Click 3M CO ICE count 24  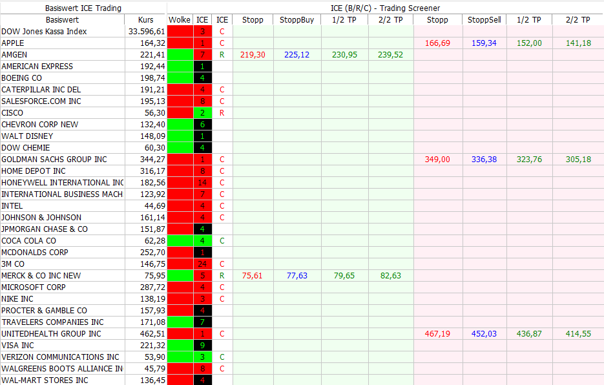tap(202, 264)
